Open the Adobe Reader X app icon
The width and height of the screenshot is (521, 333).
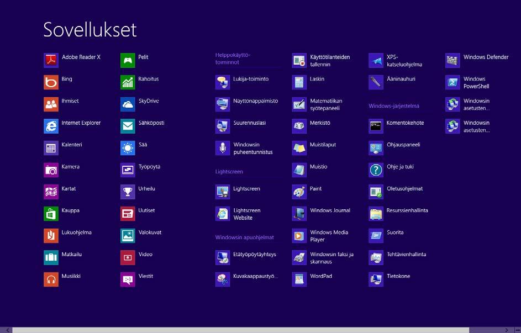pyautogui.click(x=51, y=60)
